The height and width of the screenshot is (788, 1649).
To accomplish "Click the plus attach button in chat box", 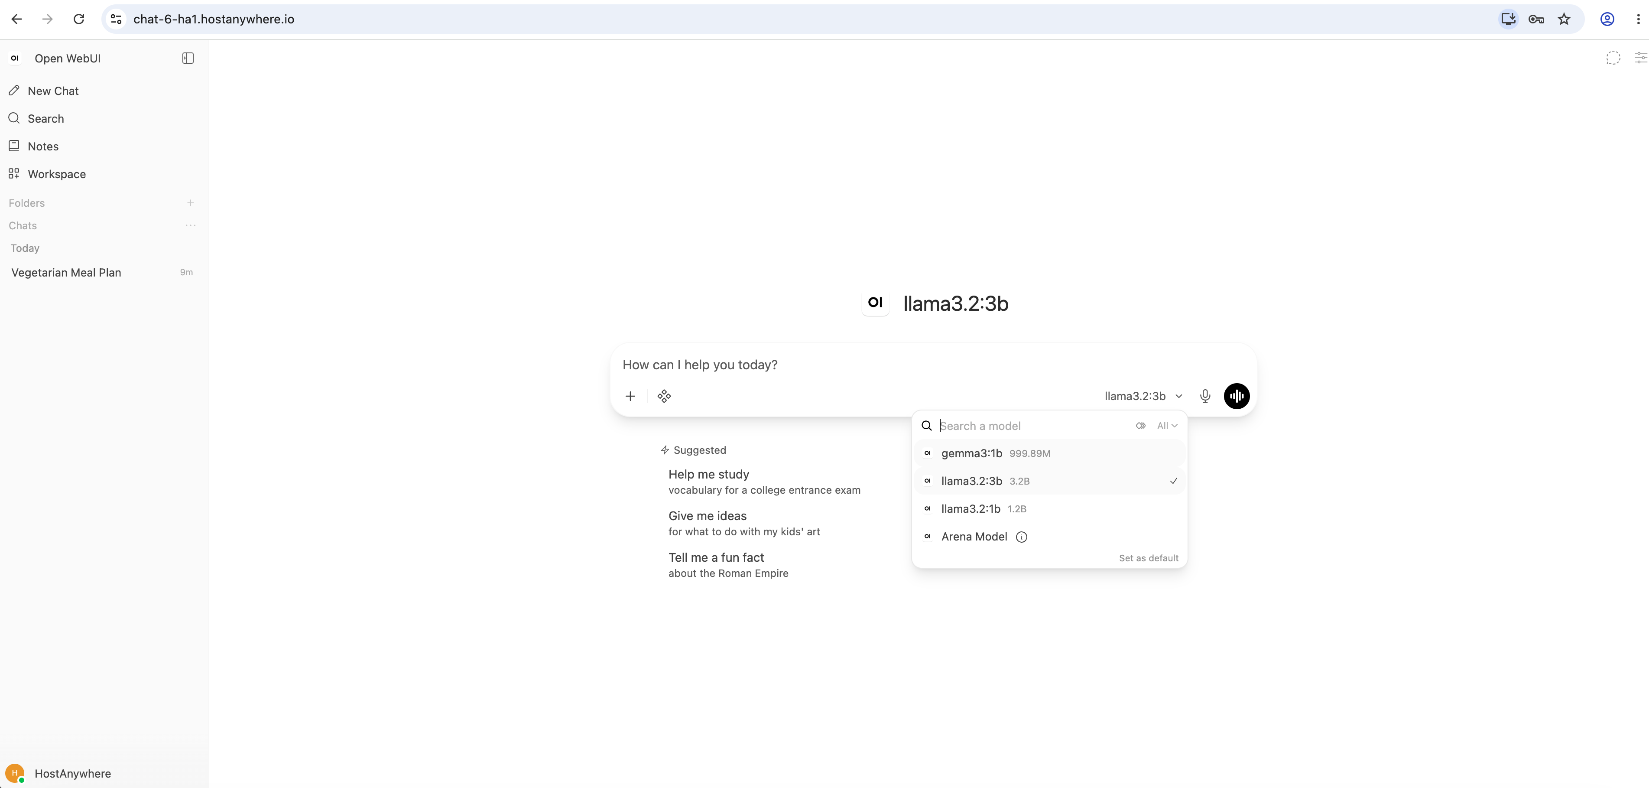I will coord(630,396).
